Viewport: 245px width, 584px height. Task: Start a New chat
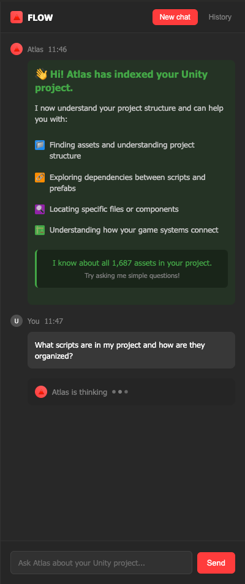(175, 17)
